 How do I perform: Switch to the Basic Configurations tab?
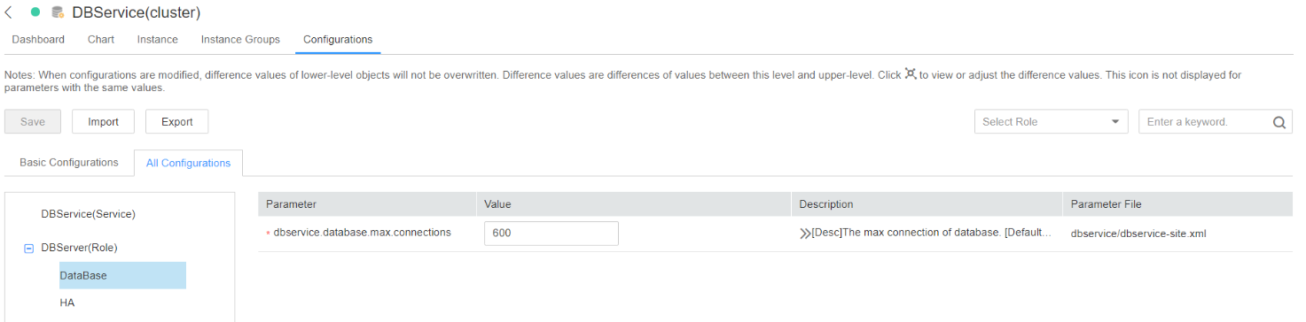point(69,163)
